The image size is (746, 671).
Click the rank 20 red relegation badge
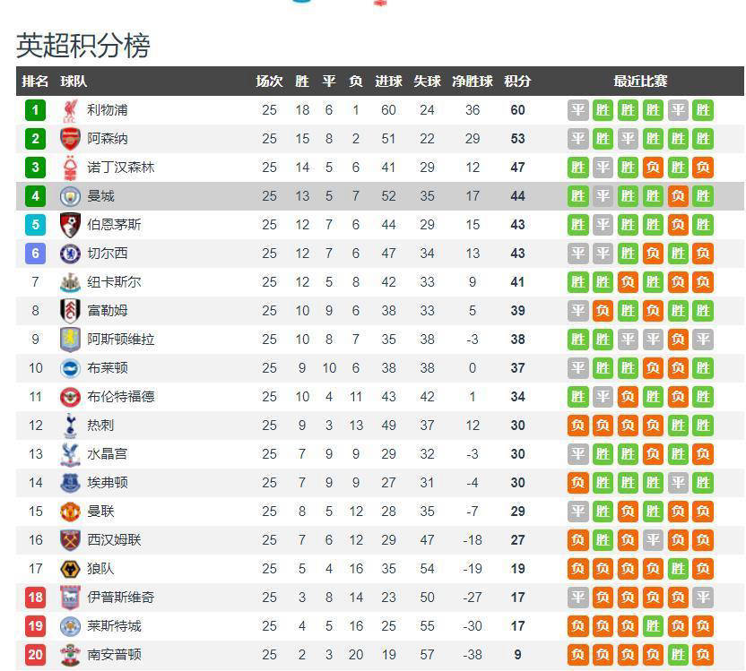[x=35, y=655]
